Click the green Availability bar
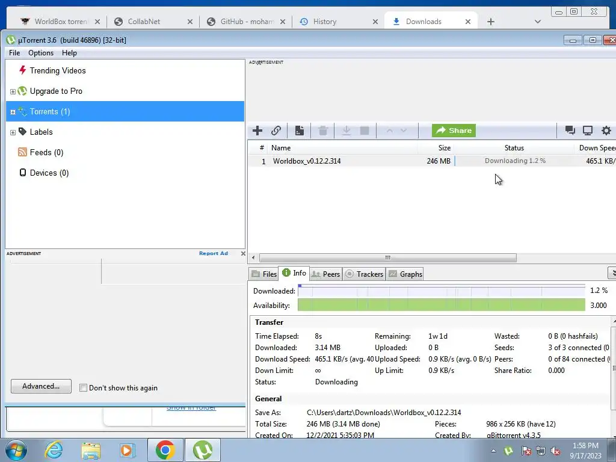 click(441, 305)
